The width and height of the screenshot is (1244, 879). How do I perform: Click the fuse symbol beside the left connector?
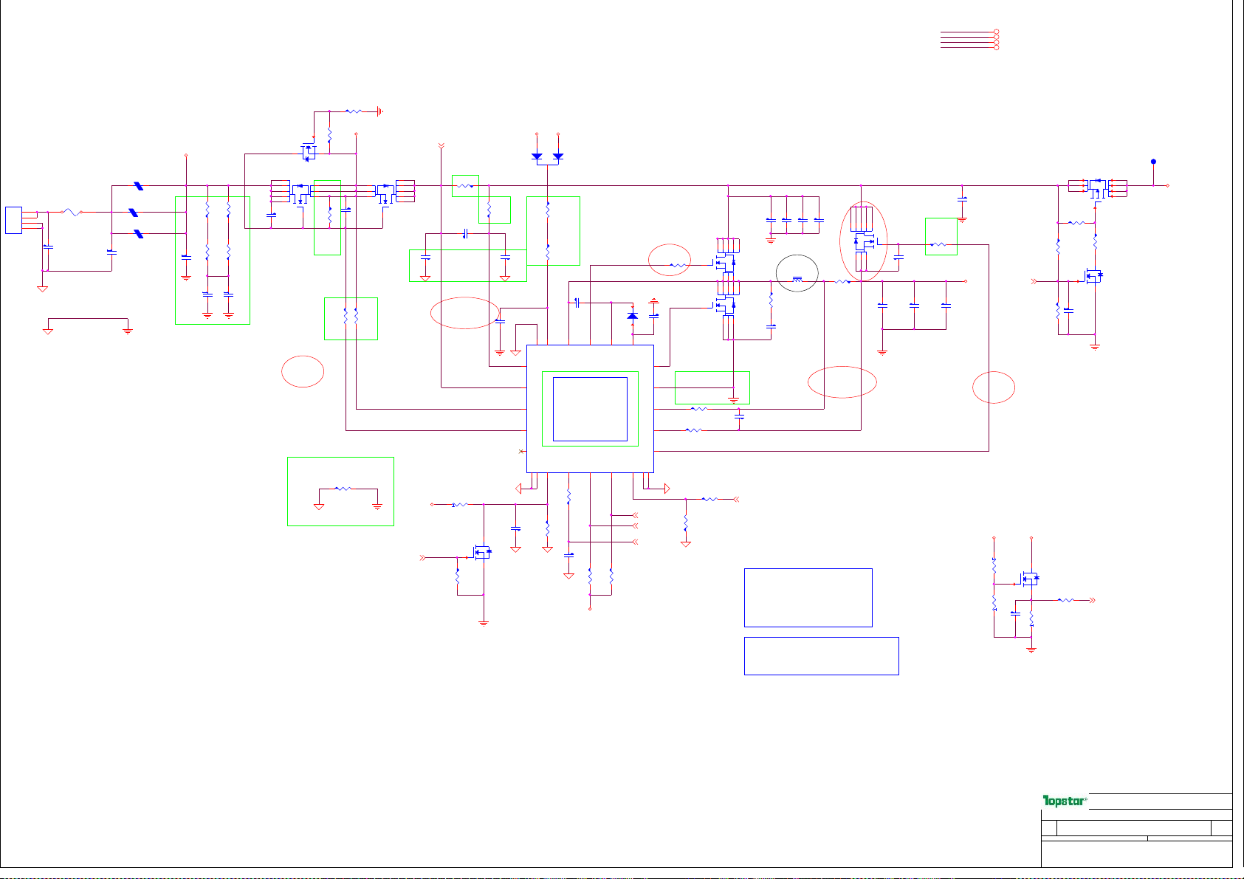70,212
